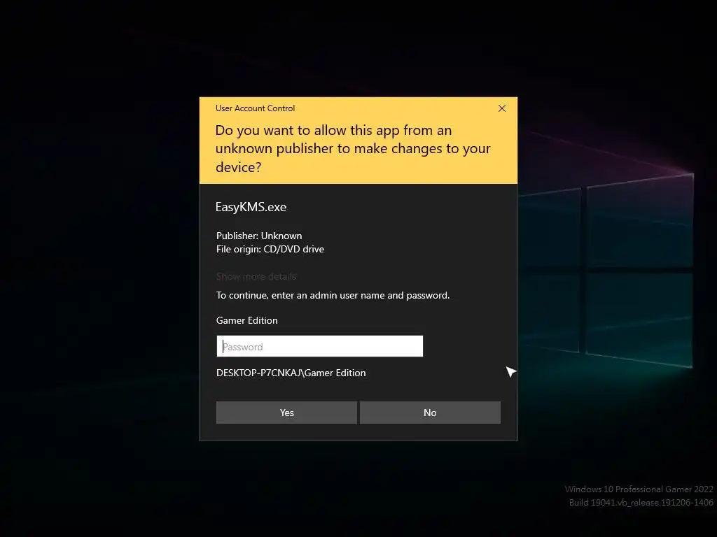Click the Gamer Edition account name label

pyautogui.click(x=246, y=320)
